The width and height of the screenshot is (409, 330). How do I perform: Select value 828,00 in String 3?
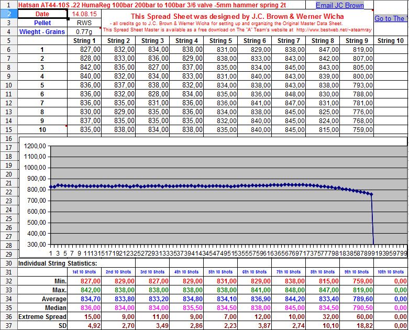point(152,94)
